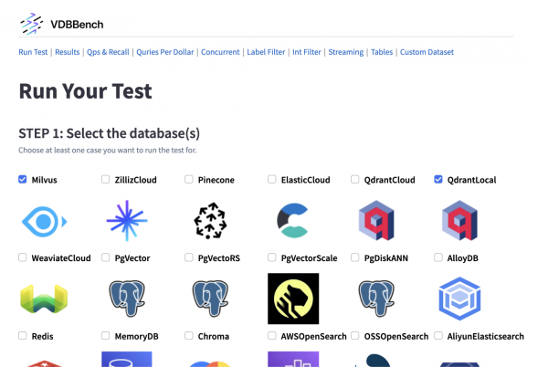
Task: Click the ZillizCloud star logo
Action: 126,221
